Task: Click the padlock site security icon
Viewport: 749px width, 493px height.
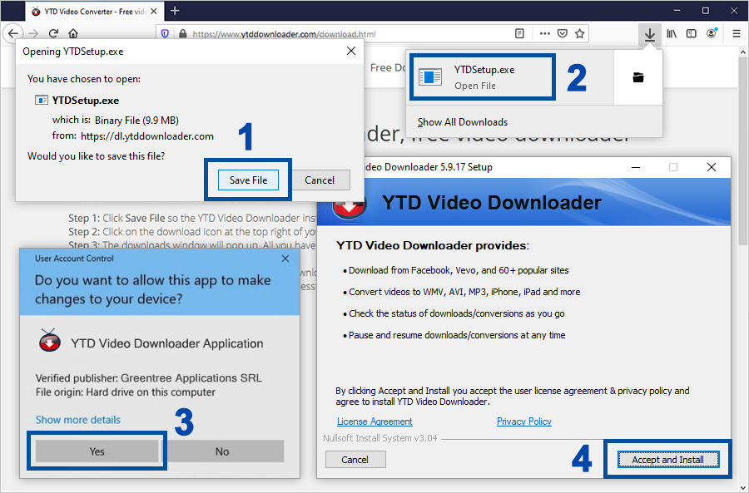Action: (x=182, y=34)
